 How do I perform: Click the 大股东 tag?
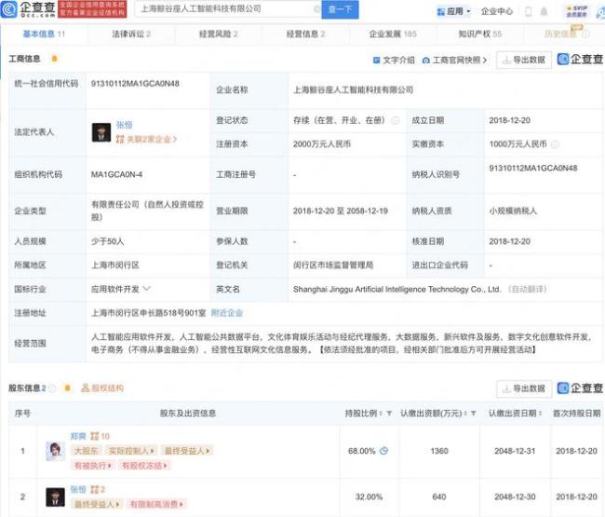coord(86,451)
